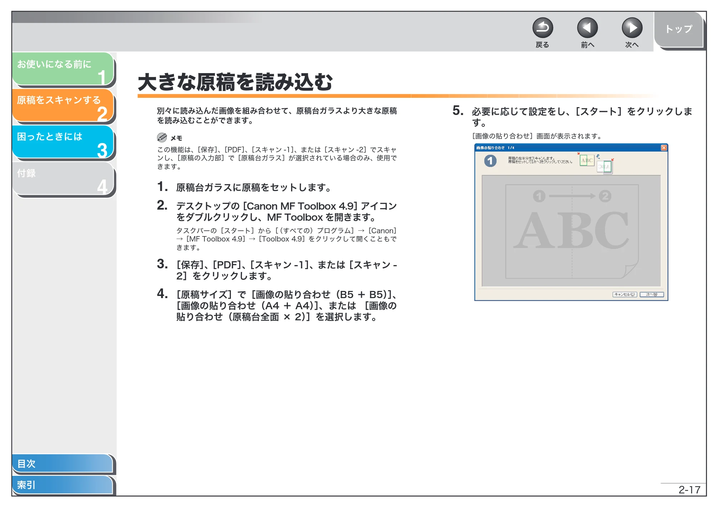
Task: Click caption ［画像の貼り合わせ］画面が表示されます
Action: tap(537, 136)
